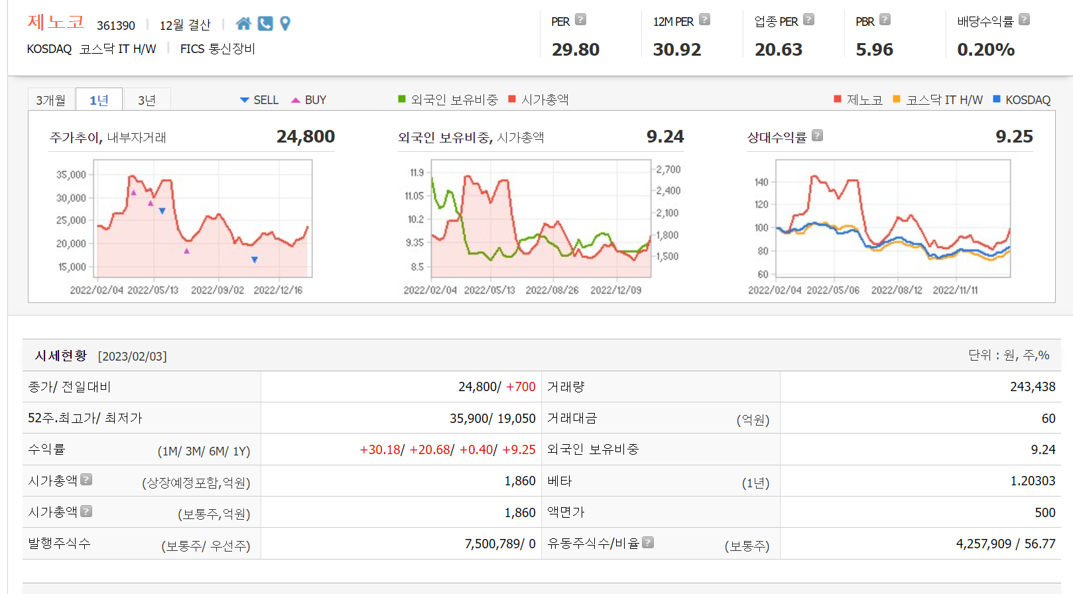1073x594 pixels.
Task: Open help icon next to 12M PER
Action: (704, 20)
